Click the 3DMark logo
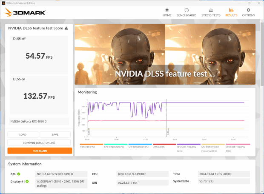 (x=25, y=12)
